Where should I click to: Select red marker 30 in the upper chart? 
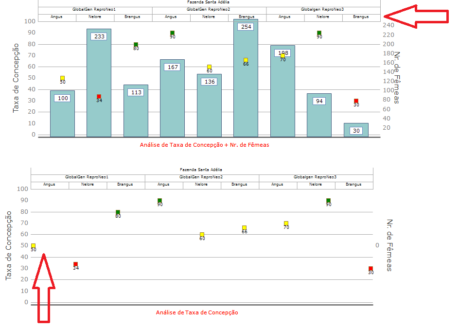pyautogui.click(x=356, y=101)
